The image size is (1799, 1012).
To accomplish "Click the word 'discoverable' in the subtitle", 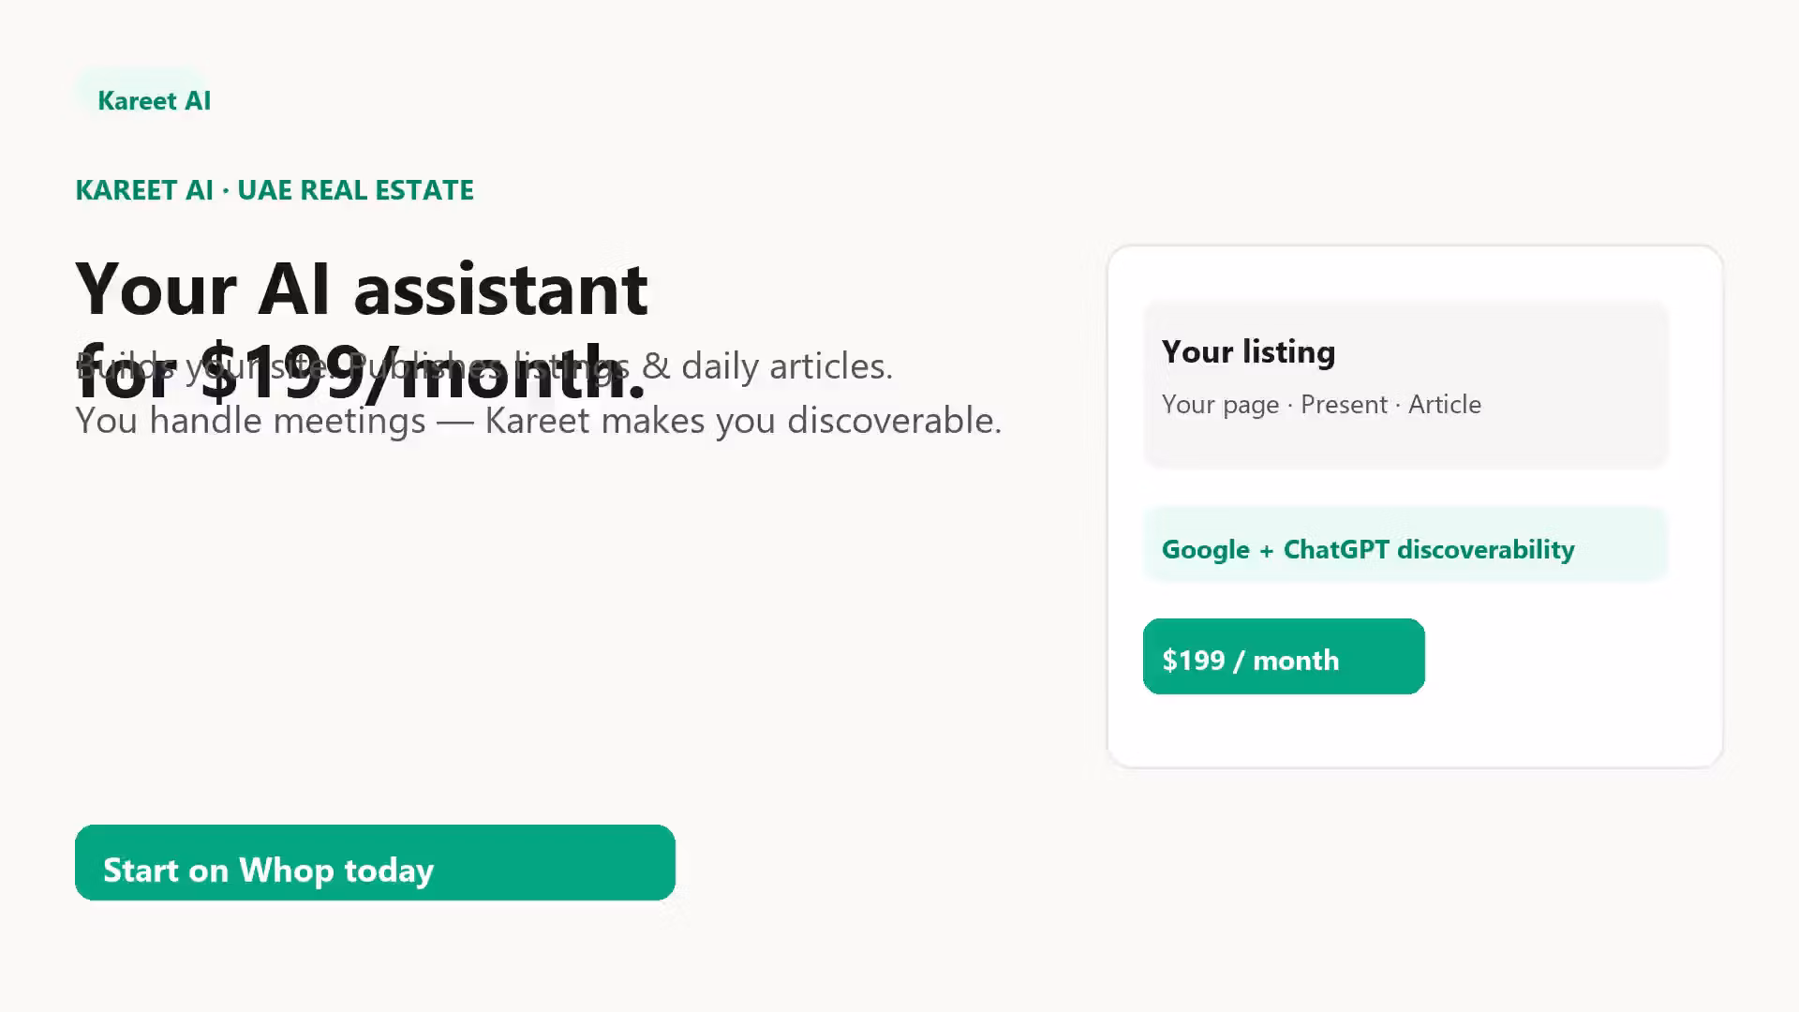I will (889, 421).
